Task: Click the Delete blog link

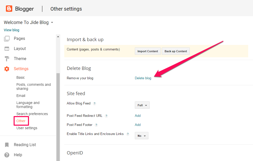Action: (x=143, y=78)
